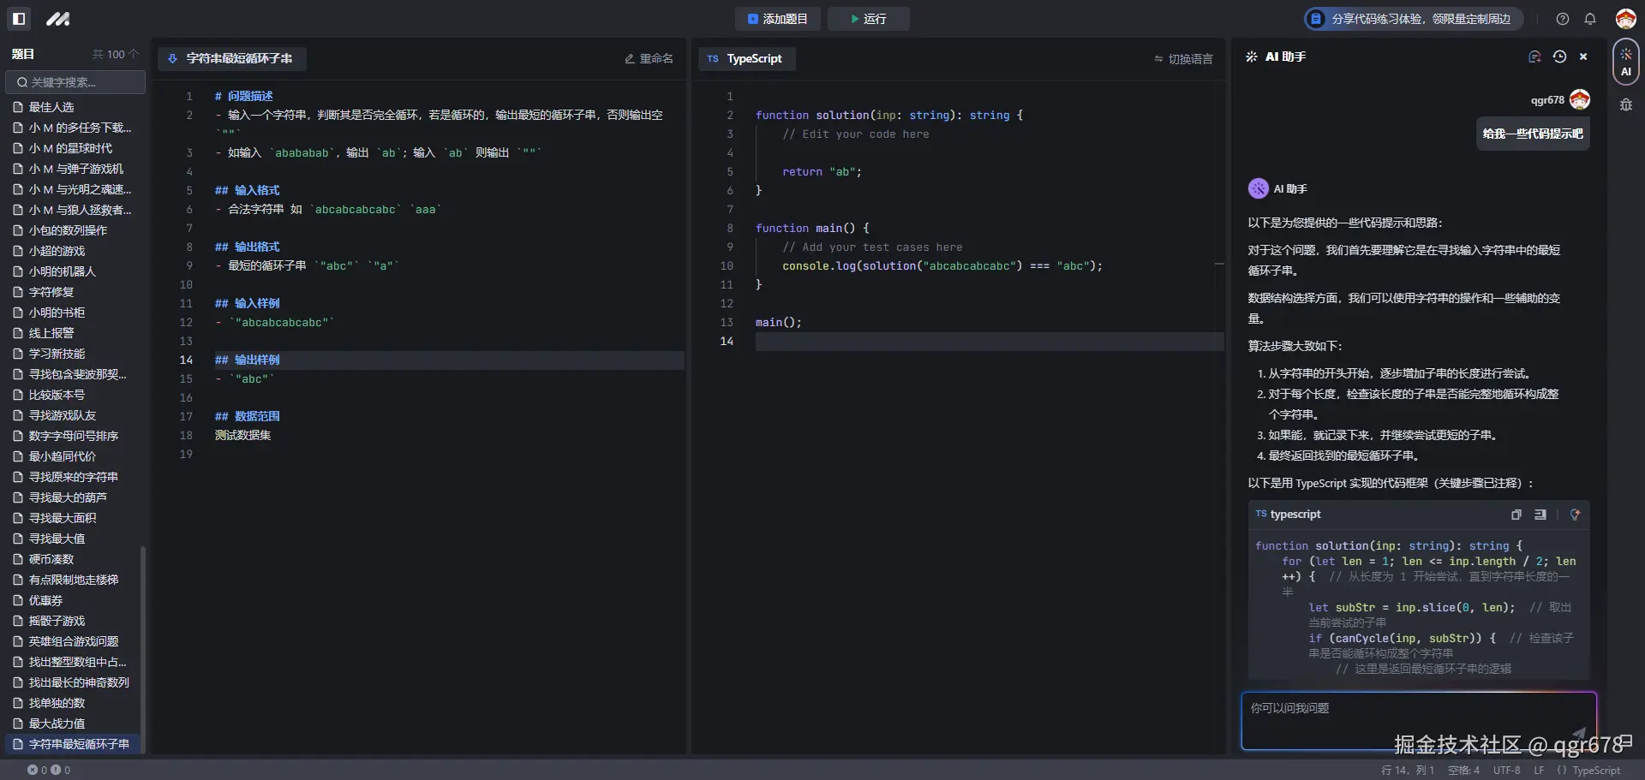The image size is (1645, 780).
Task: Close the AI 助手 panel
Action: tap(1583, 57)
